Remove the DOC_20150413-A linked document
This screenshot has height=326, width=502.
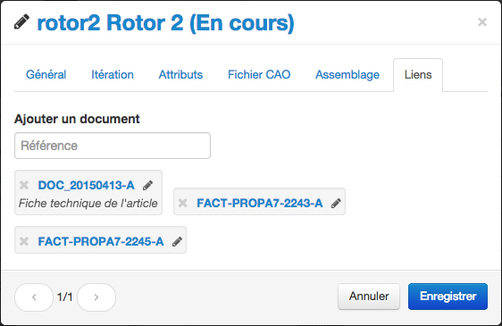[x=24, y=185]
